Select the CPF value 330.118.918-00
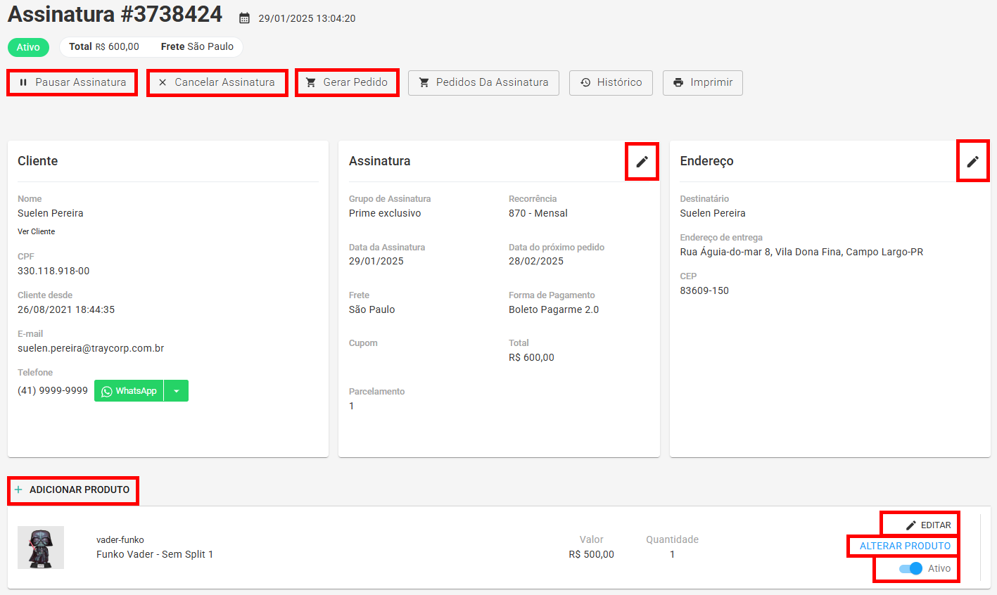 (x=53, y=271)
